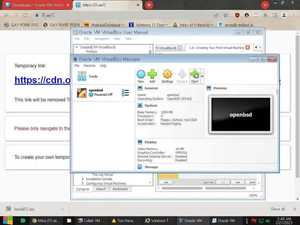Open the Edit menu in User Manual window
This screenshot has height=225, width=300.
[x=87, y=39]
